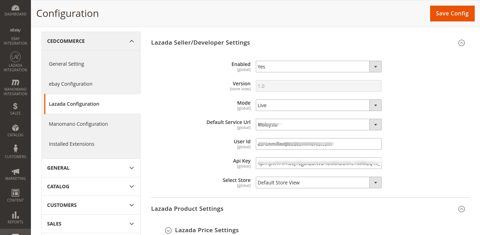
Task: Click the disabled Version field
Action: tap(318, 86)
